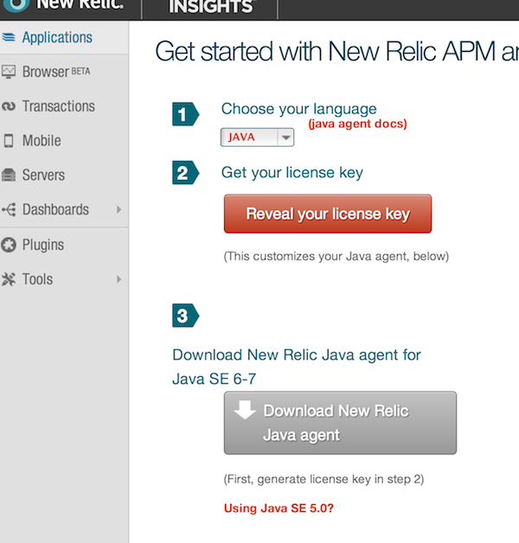Open Dashboards in the sidebar
The height and width of the screenshot is (543, 519).
pyautogui.click(x=55, y=209)
